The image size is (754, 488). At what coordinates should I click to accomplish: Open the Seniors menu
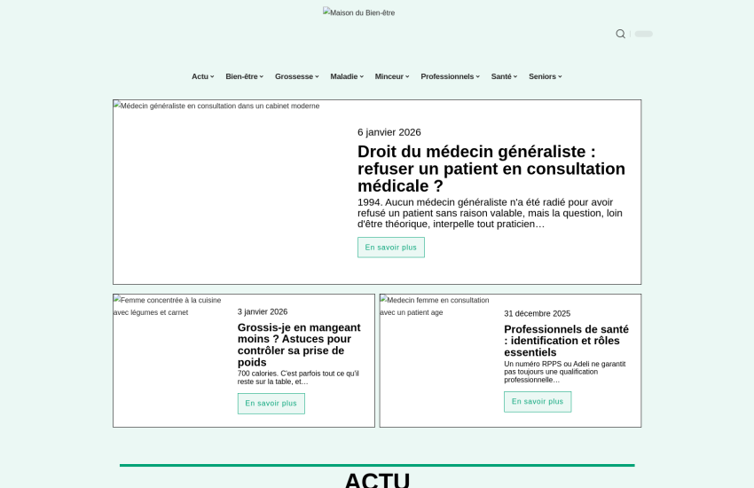point(545,76)
